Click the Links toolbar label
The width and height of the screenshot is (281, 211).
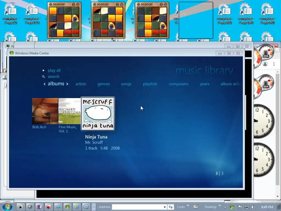point(181,207)
